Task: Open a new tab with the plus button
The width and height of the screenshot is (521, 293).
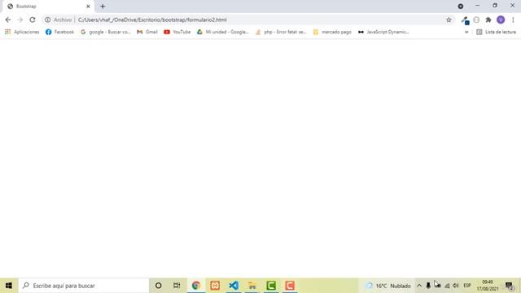Action: (x=103, y=7)
